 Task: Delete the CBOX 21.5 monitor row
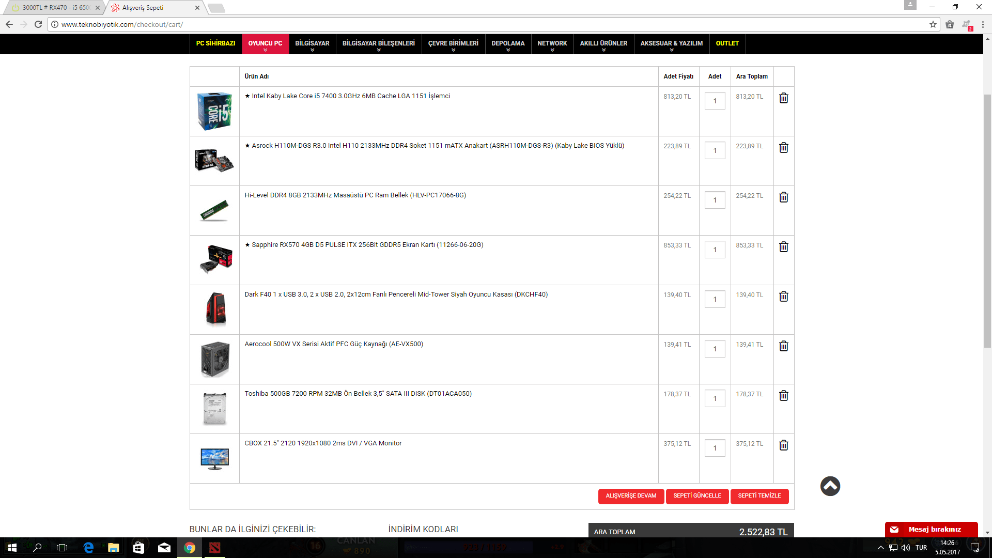(x=783, y=445)
